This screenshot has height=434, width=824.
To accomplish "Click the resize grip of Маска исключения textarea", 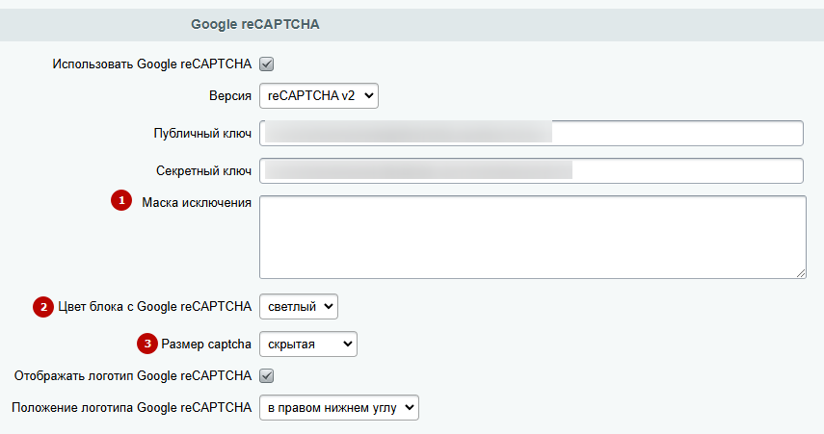I will [801, 273].
